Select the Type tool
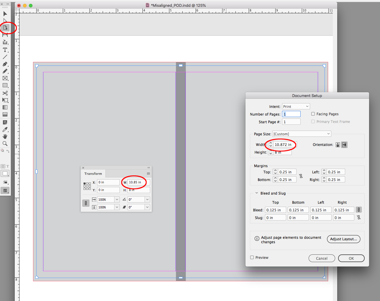380x301 pixels. pos(5,50)
